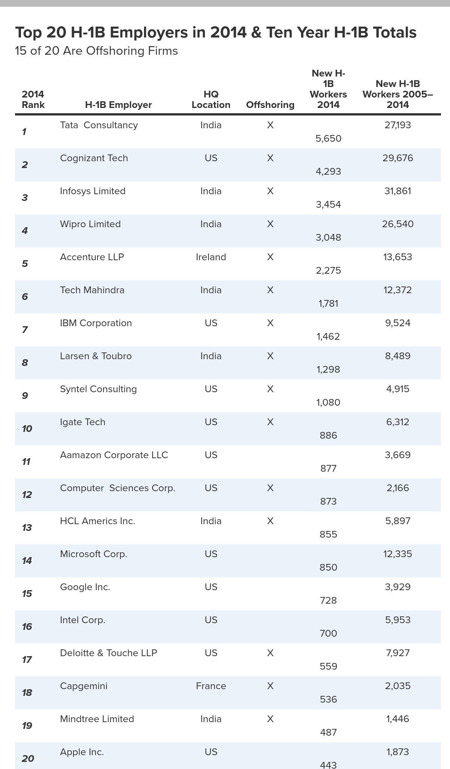Viewport: 450px width, 769px height.
Task: Select the Aamazon Corporate LLC cell
Action: point(114,455)
